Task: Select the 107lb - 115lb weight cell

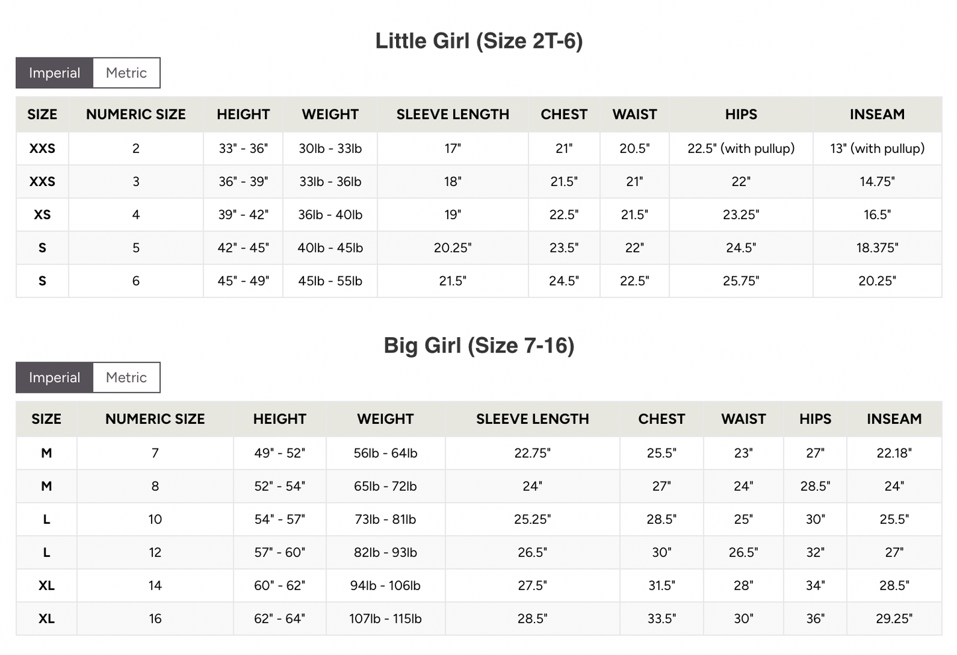Action: pos(385,619)
